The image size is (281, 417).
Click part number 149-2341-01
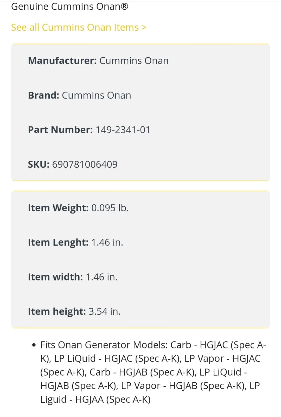click(123, 130)
